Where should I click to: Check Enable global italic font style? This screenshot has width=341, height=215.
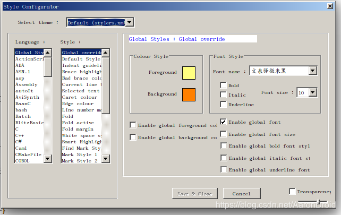tap(224, 158)
